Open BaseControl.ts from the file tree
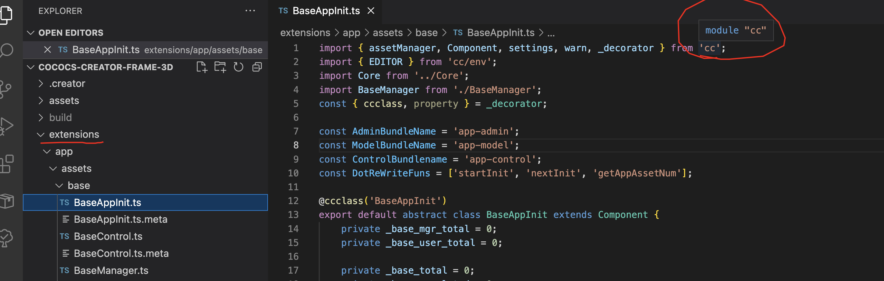The width and height of the screenshot is (884, 281). 108,236
